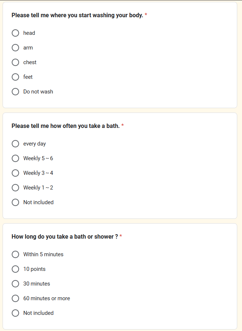This screenshot has height=331, width=242.
Task: Select the 'head' radio option
Action: click(15, 33)
